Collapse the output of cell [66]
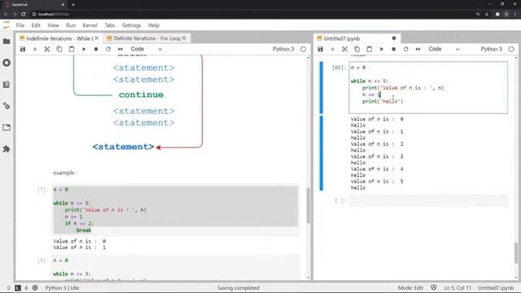The image size is (521, 293). coord(322,153)
